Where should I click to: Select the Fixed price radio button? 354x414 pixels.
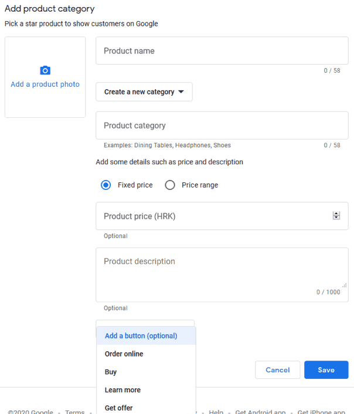[x=106, y=185]
